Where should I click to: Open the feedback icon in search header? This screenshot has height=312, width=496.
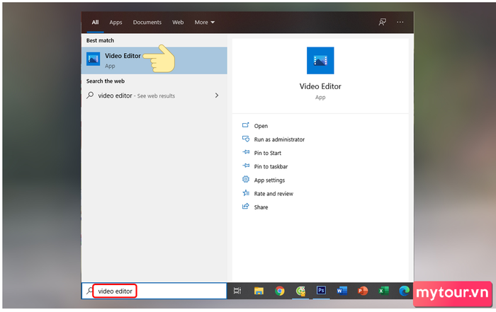coord(382,22)
